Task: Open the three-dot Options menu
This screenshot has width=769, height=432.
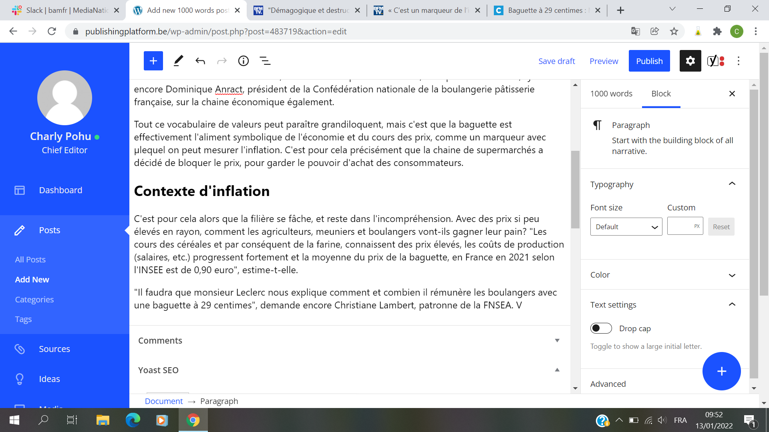Action: click(x=738, y=61)
